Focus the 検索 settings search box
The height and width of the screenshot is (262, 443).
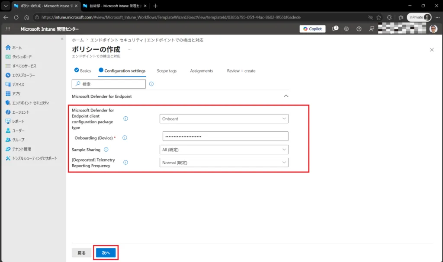coord(109,84)
